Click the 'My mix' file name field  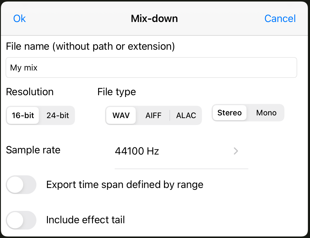[151, 67]
